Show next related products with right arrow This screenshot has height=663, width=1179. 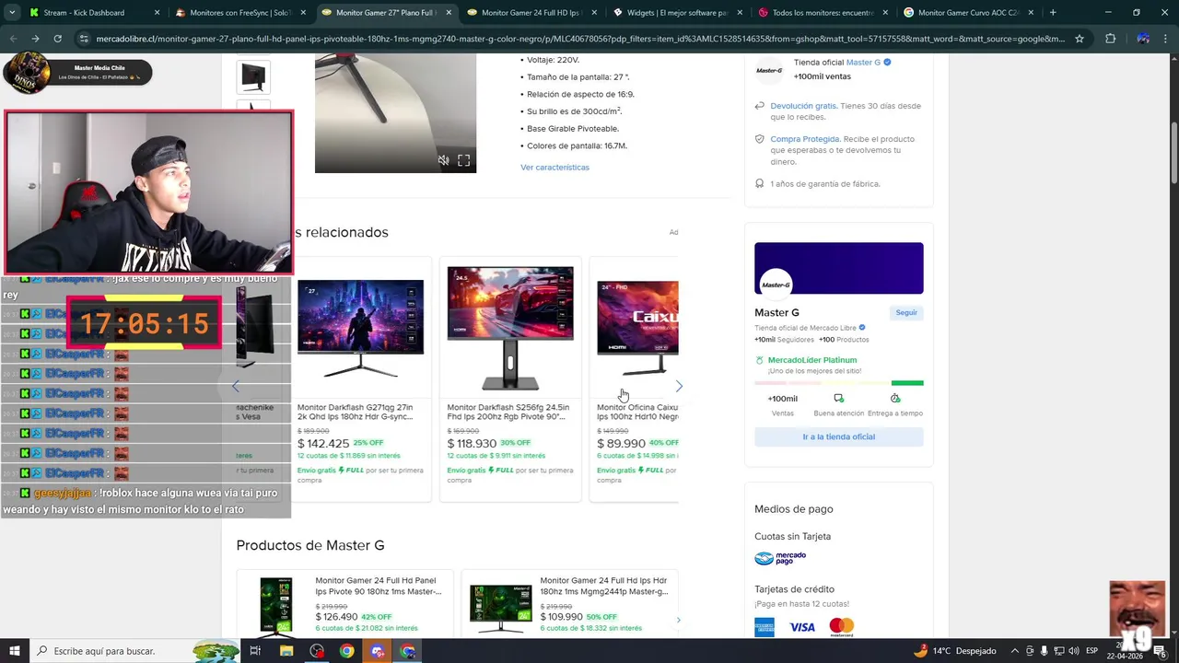coord(679,386)
